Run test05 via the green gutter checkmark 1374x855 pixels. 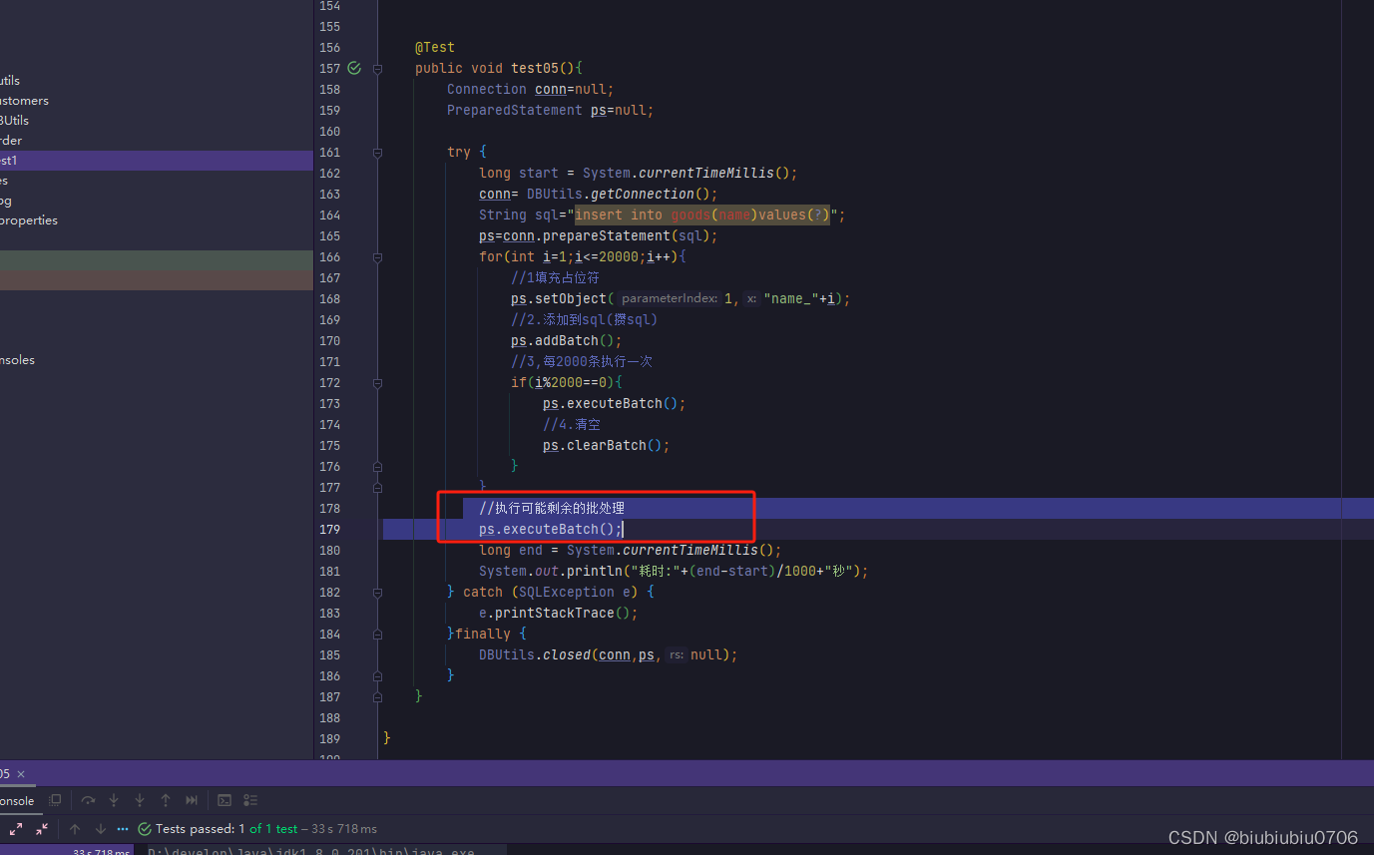click(x=353, y=68)
